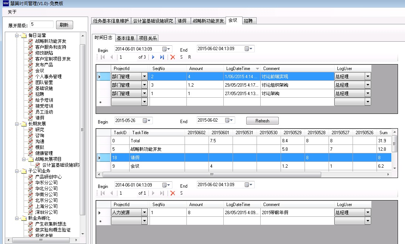Click the R button in top log toolbar
Screen dimensions: 405x244
click(x=189, y=57)
